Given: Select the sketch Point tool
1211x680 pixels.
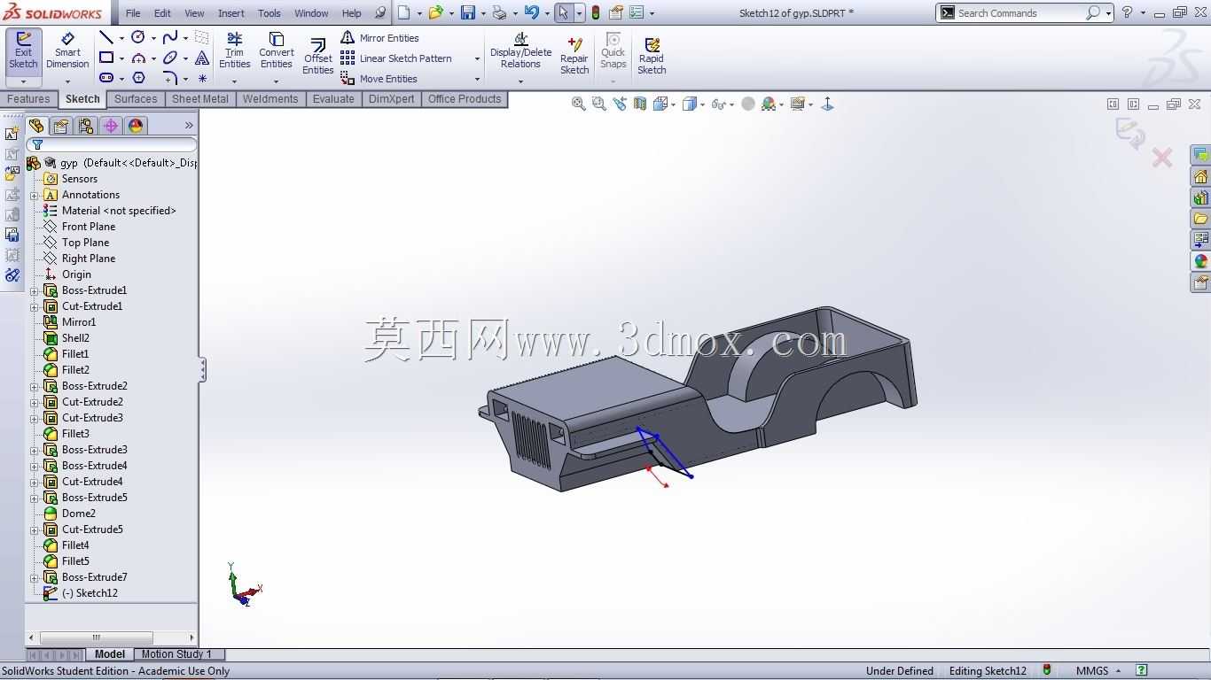Looking at the screenshot, I should [x=202, y=78].
